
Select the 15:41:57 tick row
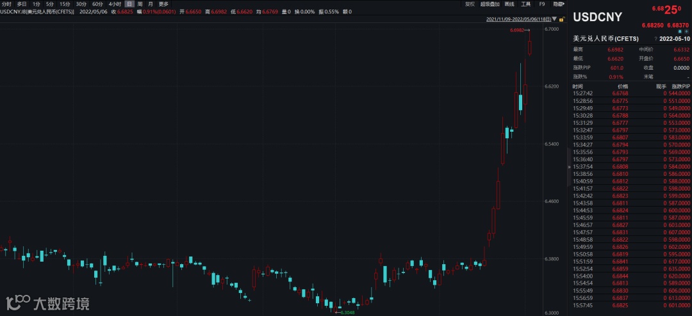(632, 189)
